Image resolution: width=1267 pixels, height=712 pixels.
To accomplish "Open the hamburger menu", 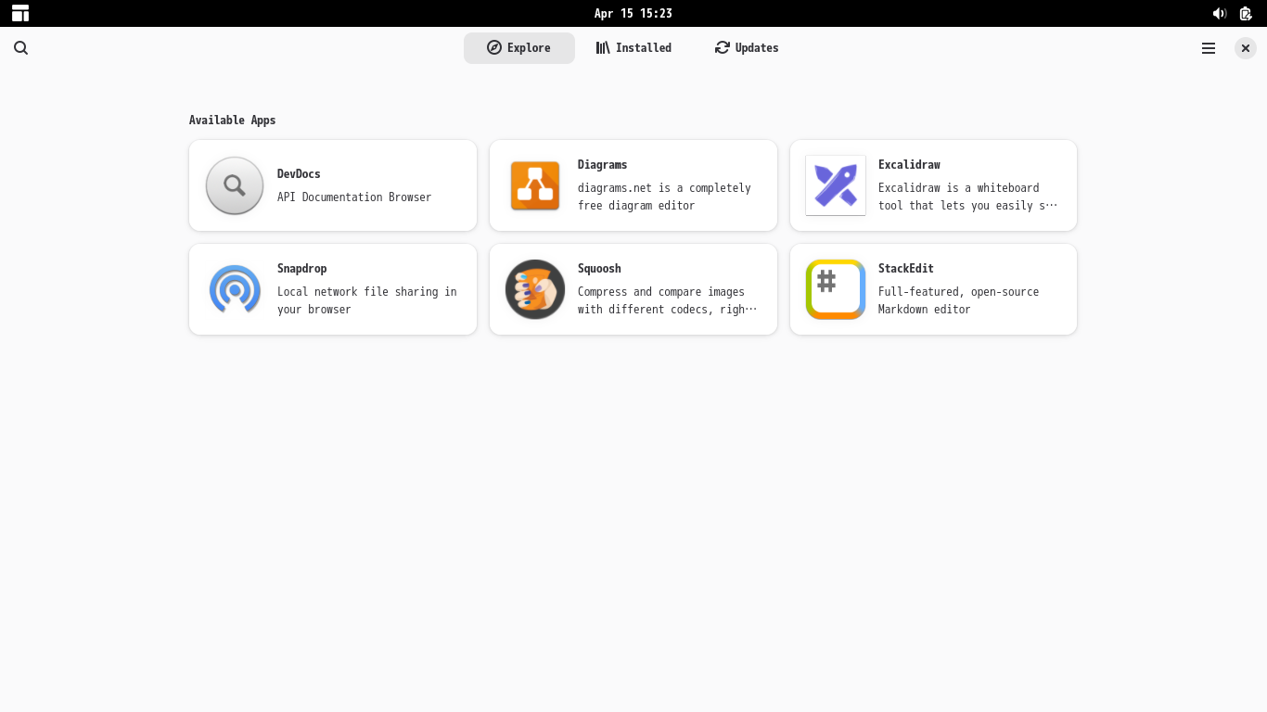I will coord(1208,47).
